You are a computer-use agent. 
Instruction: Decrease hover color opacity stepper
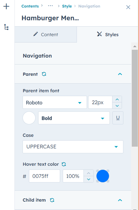coord(89,179)
